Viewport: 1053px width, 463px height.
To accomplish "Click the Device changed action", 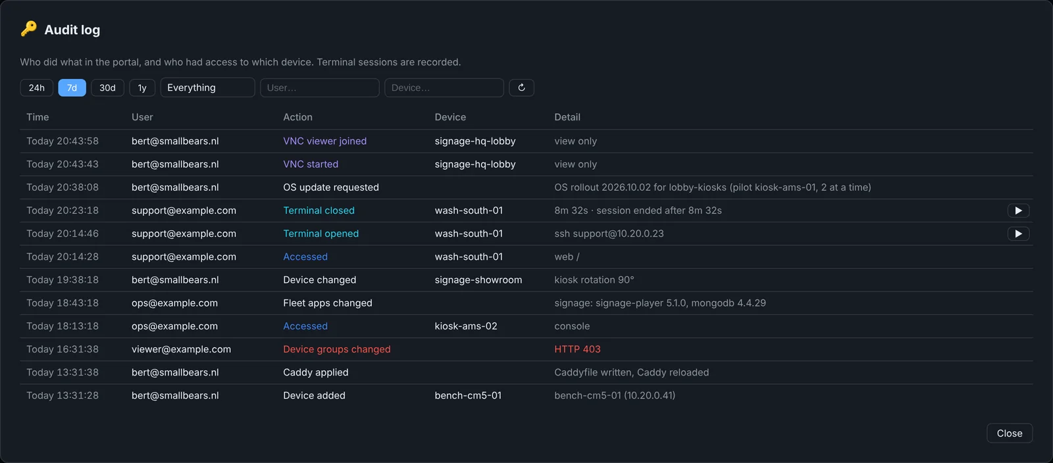I will (320, 280).
